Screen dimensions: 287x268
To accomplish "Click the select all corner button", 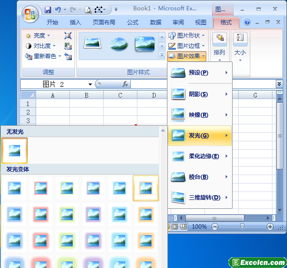I will (x=28, y=95).
